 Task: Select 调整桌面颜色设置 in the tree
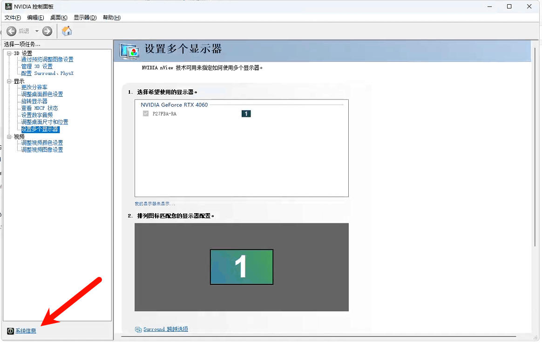pyautogui.click(x=42, y=94)
